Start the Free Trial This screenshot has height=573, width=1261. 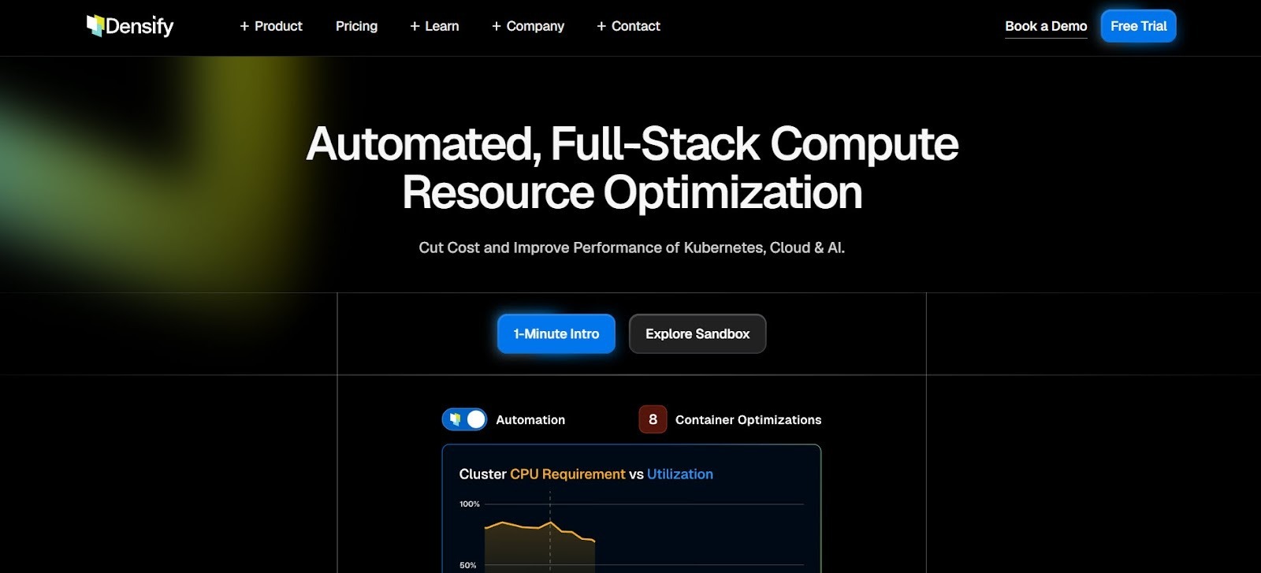point(1138,25)
